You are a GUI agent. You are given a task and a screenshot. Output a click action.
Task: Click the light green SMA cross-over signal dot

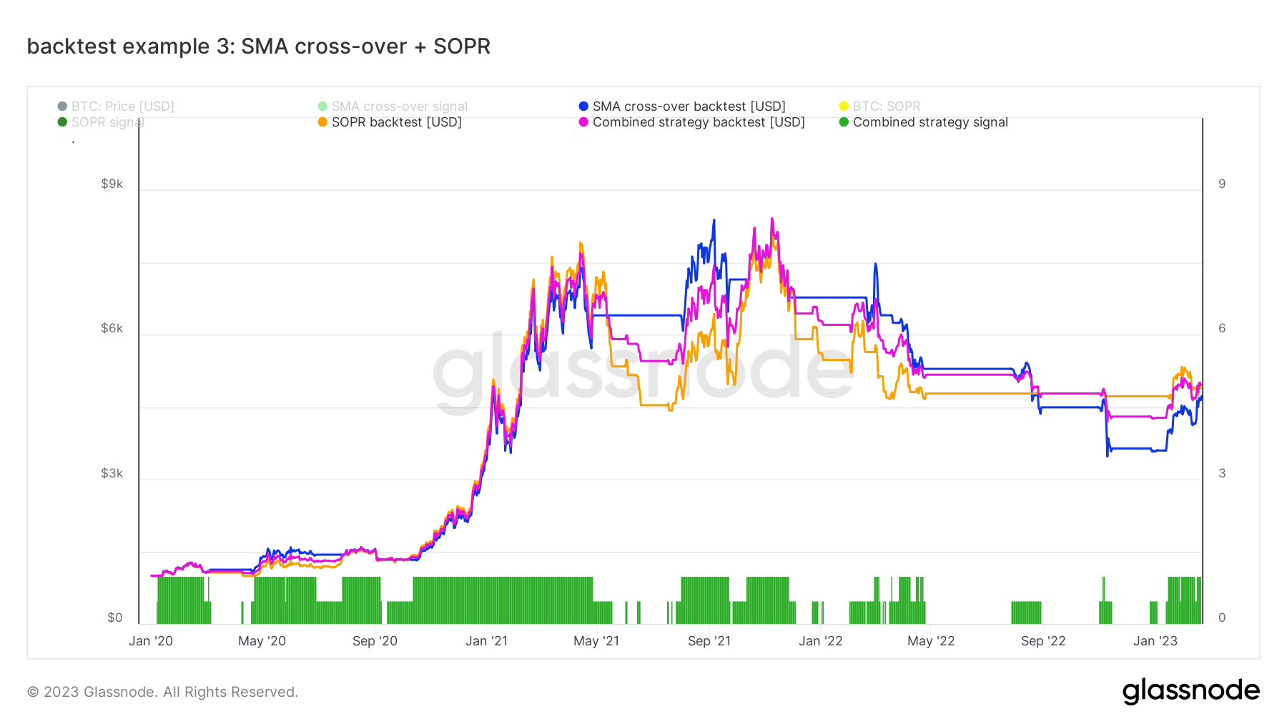coord(322,106)
